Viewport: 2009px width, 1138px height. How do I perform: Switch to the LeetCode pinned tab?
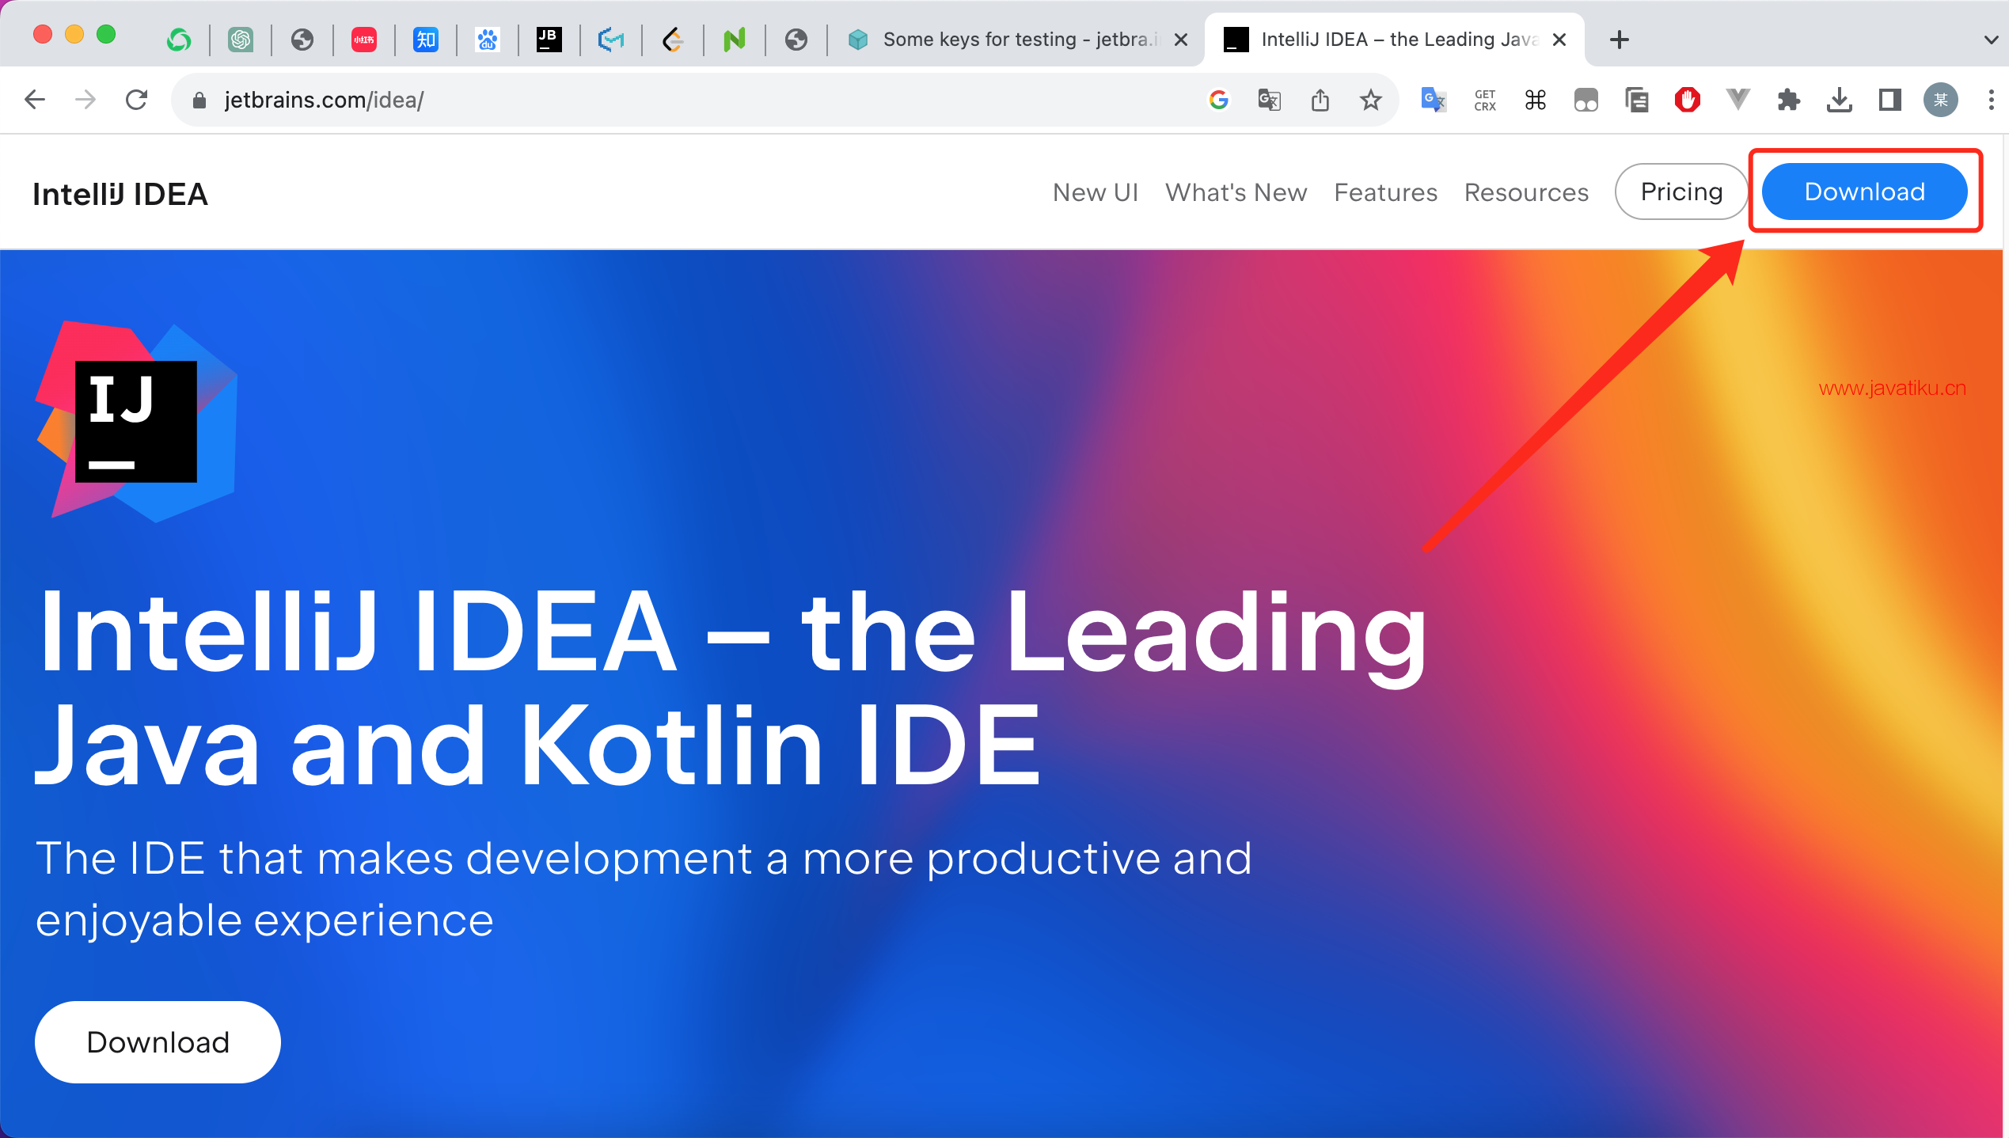pyautogui.click(x=673, y=39)
